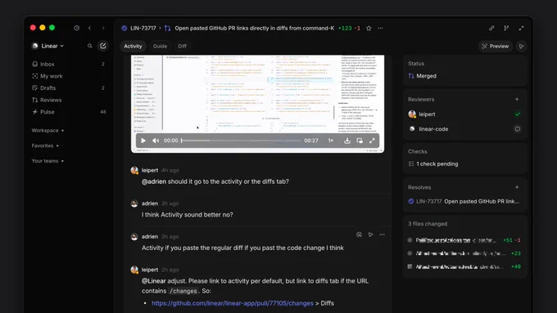Open the search in the sidebar
The width and height of the screenshot is (557, 313).
(x=89, y=46)
